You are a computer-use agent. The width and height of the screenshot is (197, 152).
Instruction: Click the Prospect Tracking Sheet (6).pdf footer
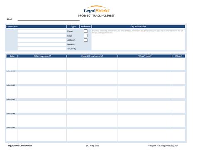pyautogui.click(x=163, y=145)
